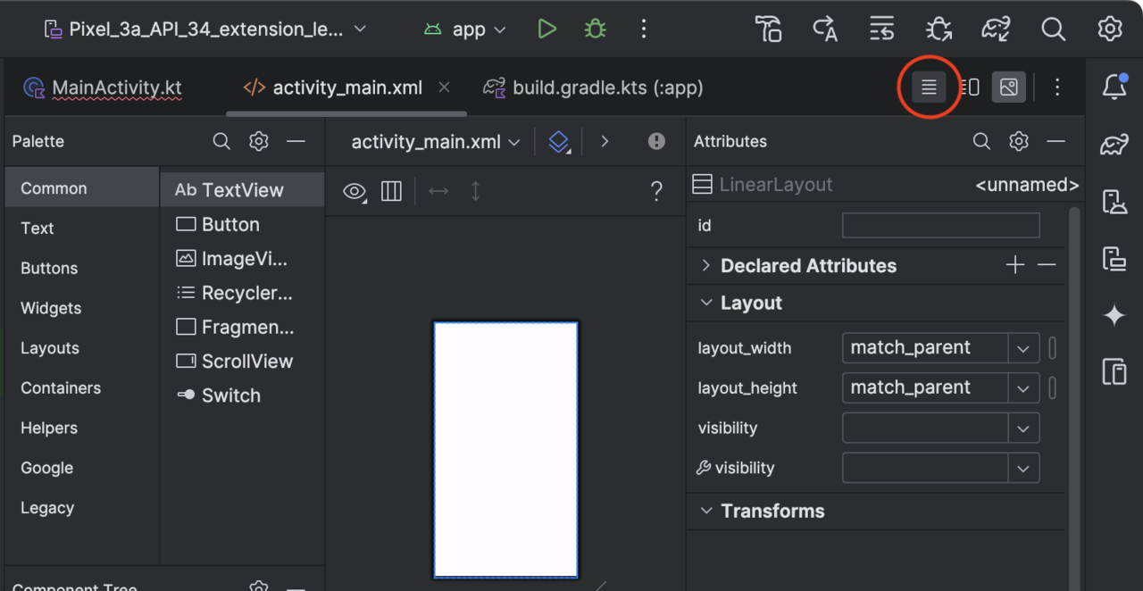Click the Debug app bug icon
Viewport: 1143px width, 591px height.
click(x=595, y=29)
